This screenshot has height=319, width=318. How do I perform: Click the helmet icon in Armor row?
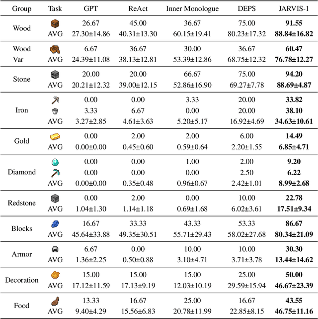pos(55,249)
